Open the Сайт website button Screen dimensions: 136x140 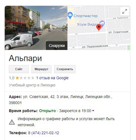(19, 69)
